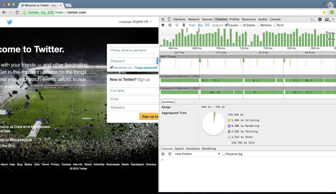
Task: Enable the JS Stacks checkbox
Action: tap(241, 25)
